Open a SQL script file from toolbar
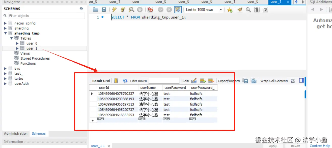This screenshot has height=148, width=332. [95, 10]
